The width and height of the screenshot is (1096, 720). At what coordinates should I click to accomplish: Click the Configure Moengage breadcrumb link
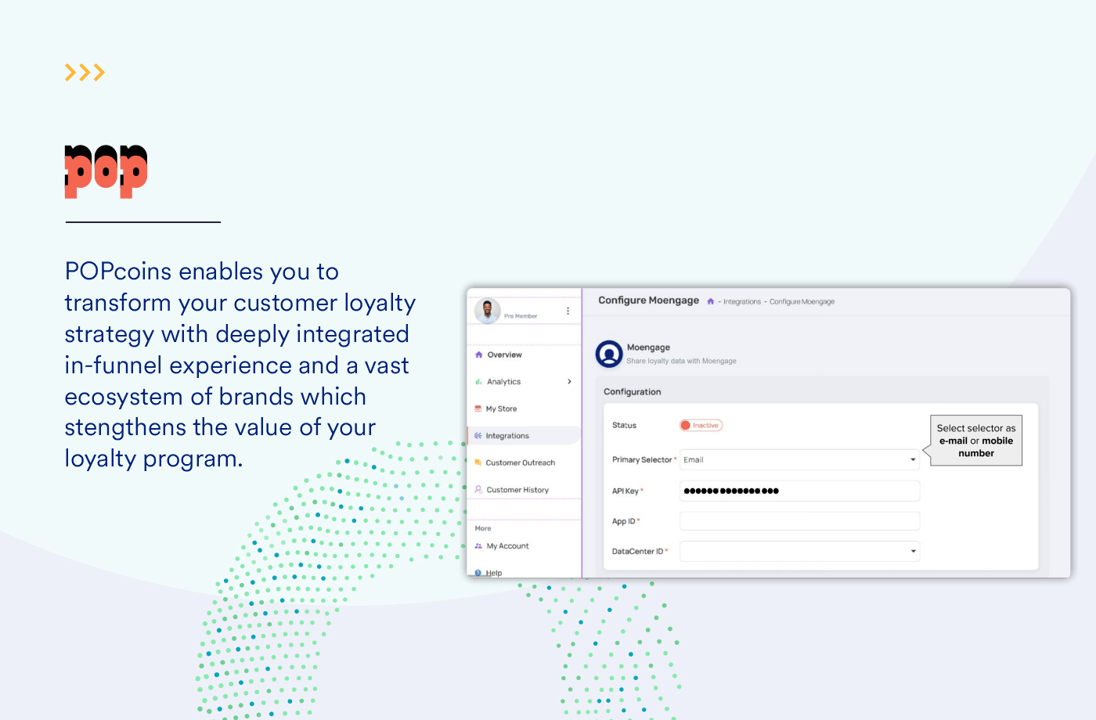point(802,301)
